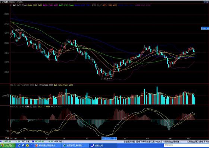209x148 pixels.
Task: Select the green MA60 indicator label
Action: click(66, 5)
